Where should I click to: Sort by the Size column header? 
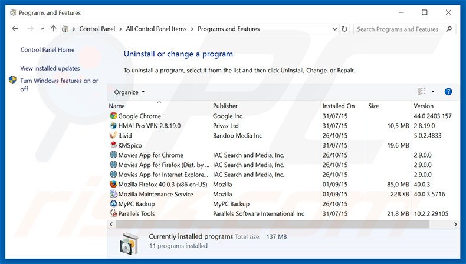click(373, 106)
